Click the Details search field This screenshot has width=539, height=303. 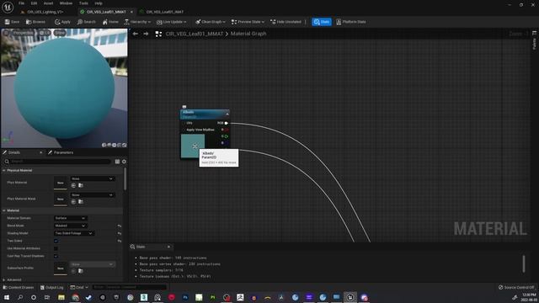[57, 161]
